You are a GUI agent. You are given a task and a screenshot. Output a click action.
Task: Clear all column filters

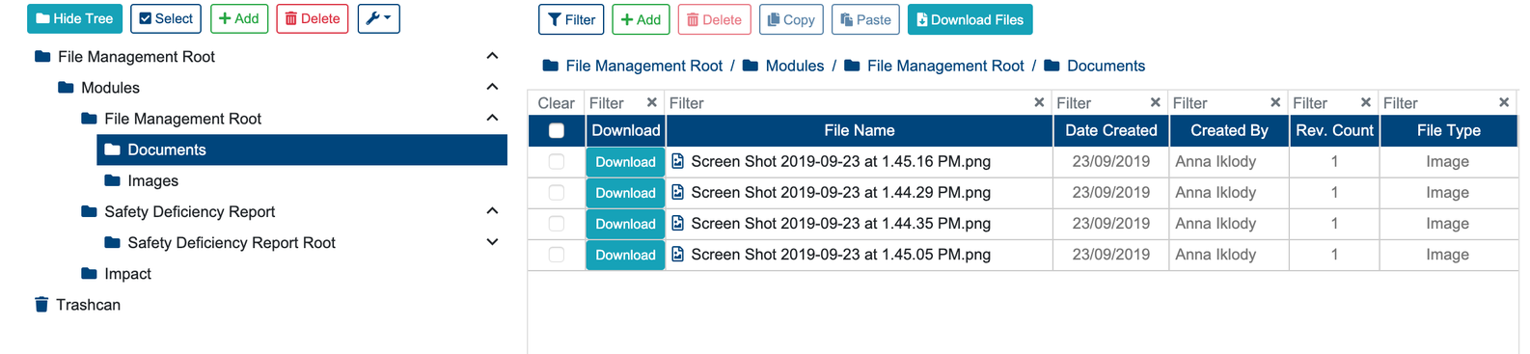(556, 103)
